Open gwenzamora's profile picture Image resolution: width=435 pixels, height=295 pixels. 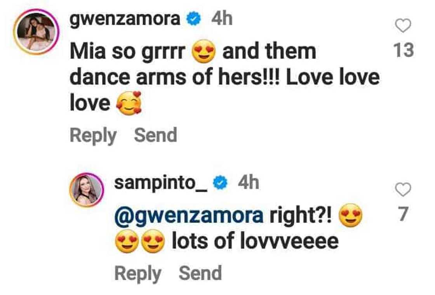tap(36, 31)
